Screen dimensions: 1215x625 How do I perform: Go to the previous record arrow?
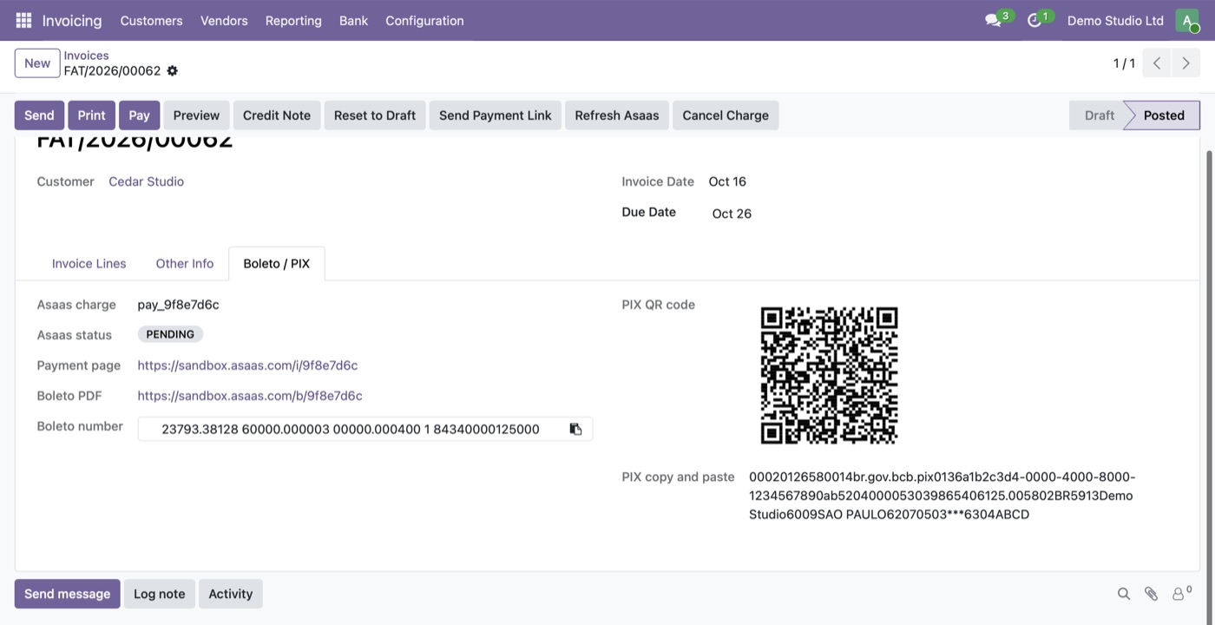(1157, 63)
